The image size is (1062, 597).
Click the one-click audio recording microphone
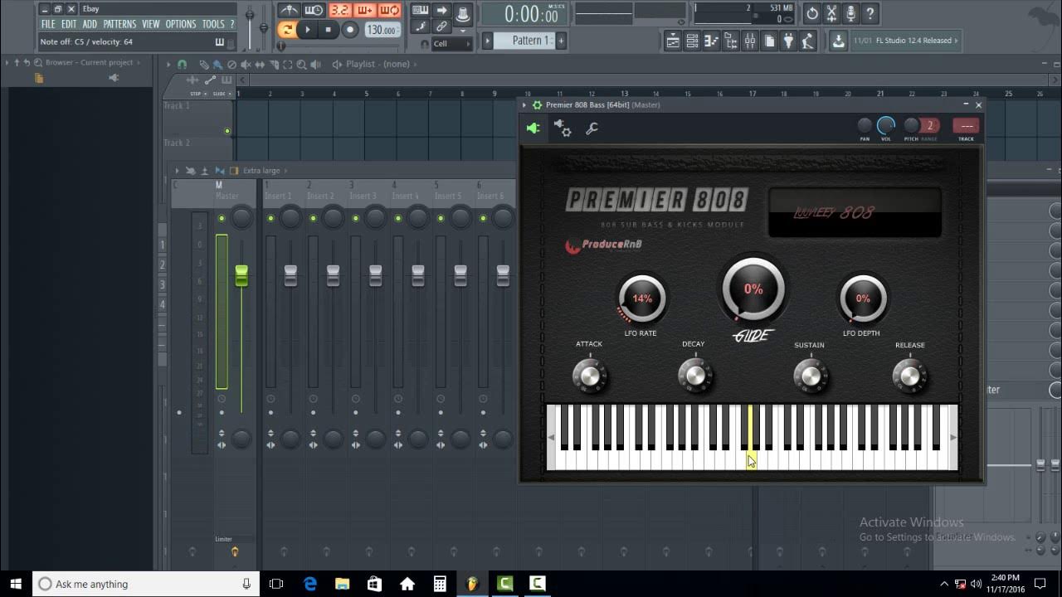850,13
